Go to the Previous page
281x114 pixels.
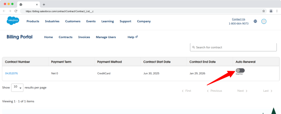[x=215, y=91]
